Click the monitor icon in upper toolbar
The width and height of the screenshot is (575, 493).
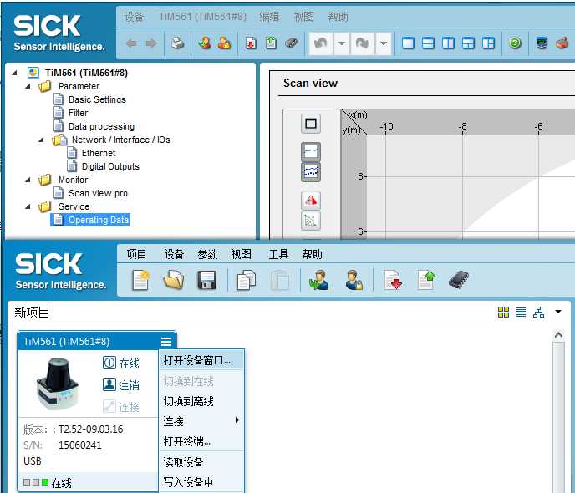[x=542, y=43]
